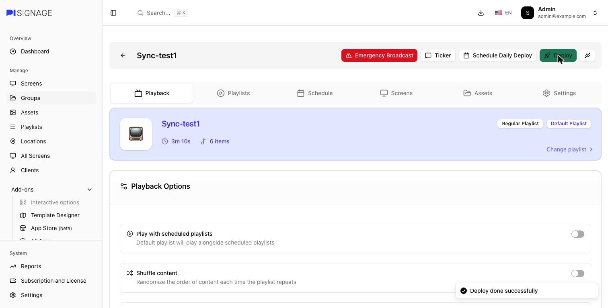Screen dimensions: 608x308
Task: Open Template Designer add-on
Action: tap(55, 215)
